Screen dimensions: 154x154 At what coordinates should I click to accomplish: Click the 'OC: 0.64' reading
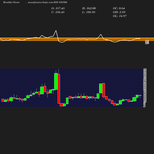[x=119, y=8]
